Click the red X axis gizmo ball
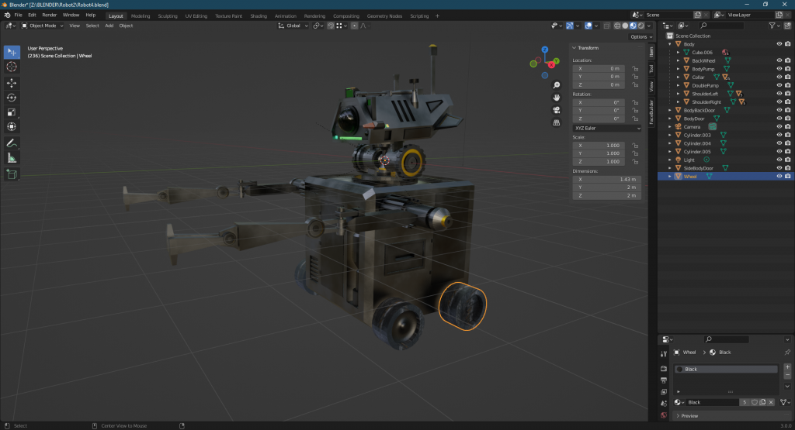The height and width of the screenshot is (430, 795). pos(551,65)
